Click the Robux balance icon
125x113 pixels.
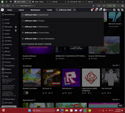[x=104, y=10]
